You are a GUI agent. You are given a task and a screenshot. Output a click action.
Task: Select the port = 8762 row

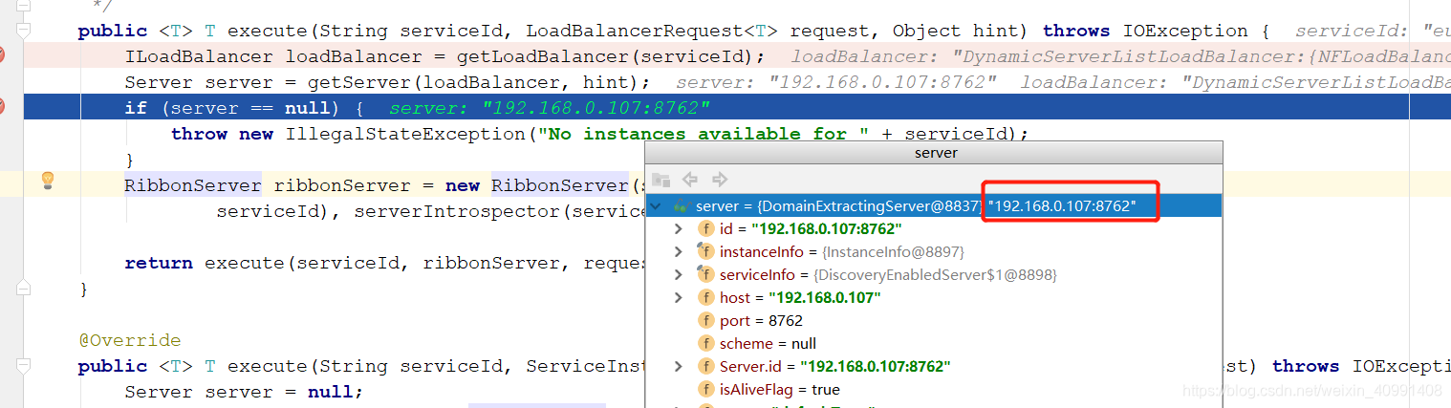click(x=934, y=320)
